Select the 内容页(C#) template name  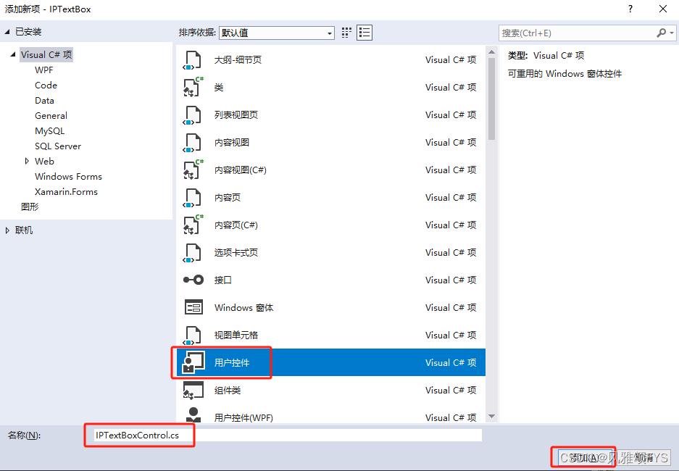[x=236, y=225]
